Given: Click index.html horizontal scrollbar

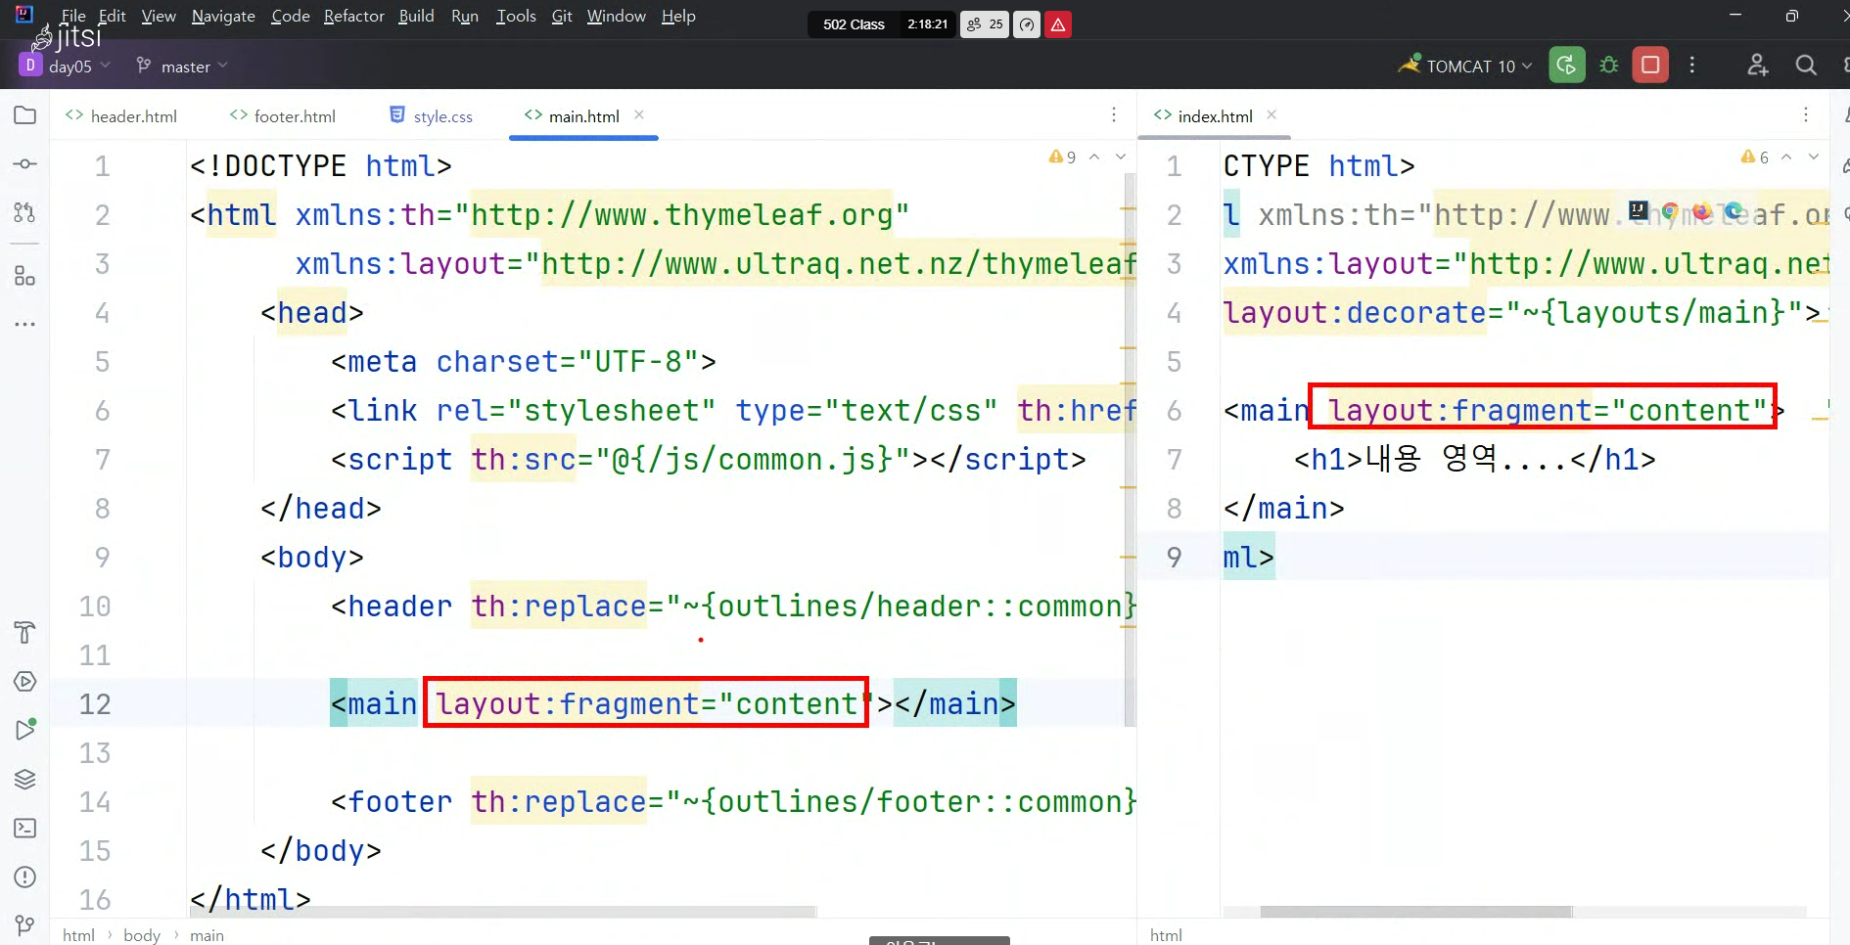Looking at the screenshot, I should tap(1416, 912).
